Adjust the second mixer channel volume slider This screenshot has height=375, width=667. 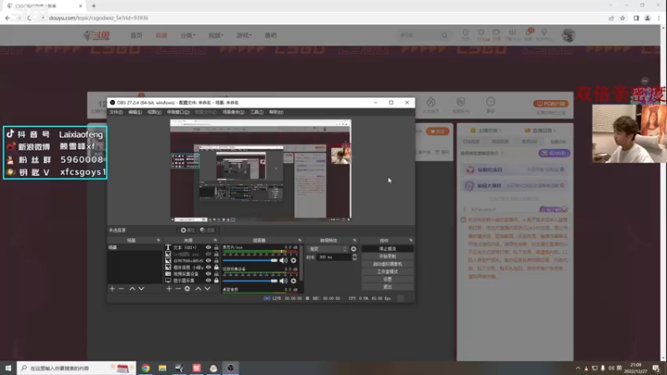coord(249,281)
